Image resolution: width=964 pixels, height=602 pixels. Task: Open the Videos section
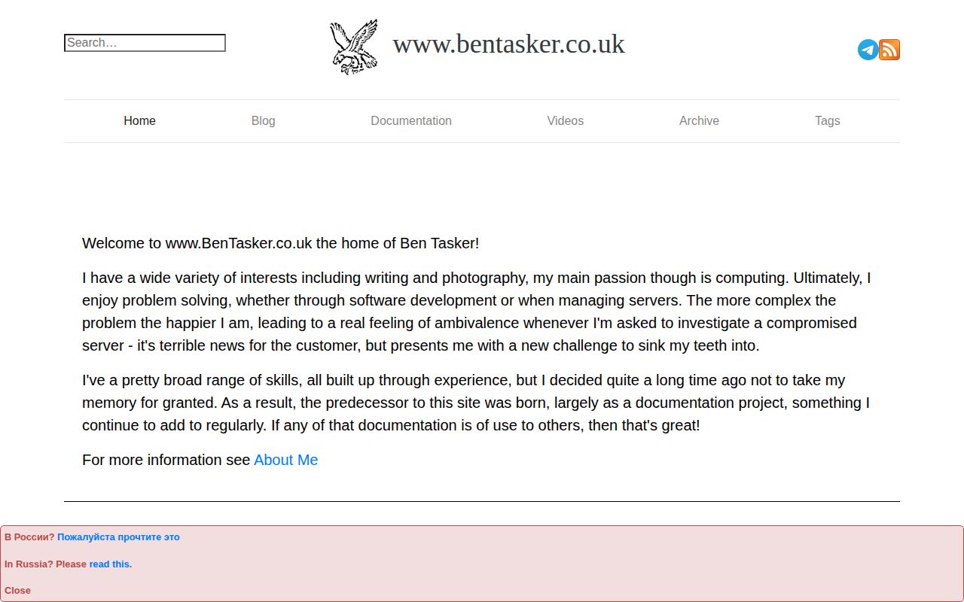coord(565,120)
